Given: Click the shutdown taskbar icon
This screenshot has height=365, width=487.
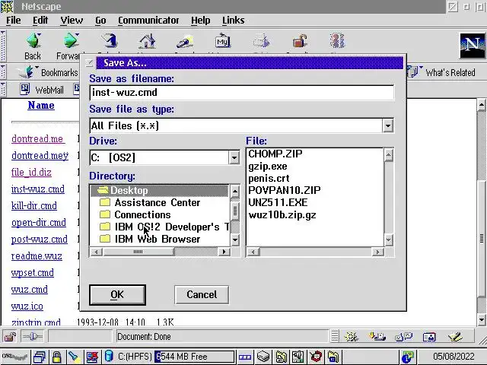Looking at the screenshot, I should click(x=92, y=357).
